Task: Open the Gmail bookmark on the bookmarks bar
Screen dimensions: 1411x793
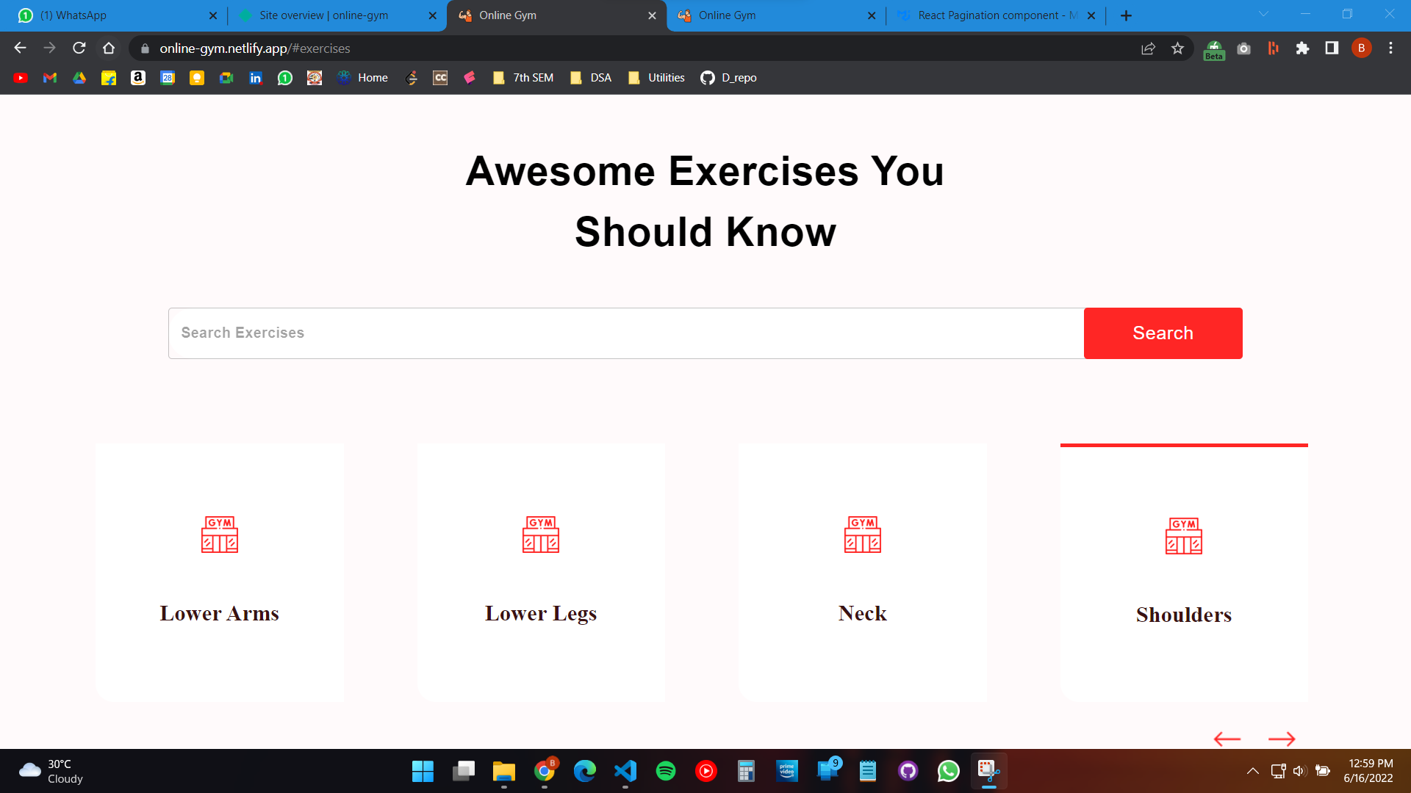Action: pyautogui.click(x=49, y=77)
